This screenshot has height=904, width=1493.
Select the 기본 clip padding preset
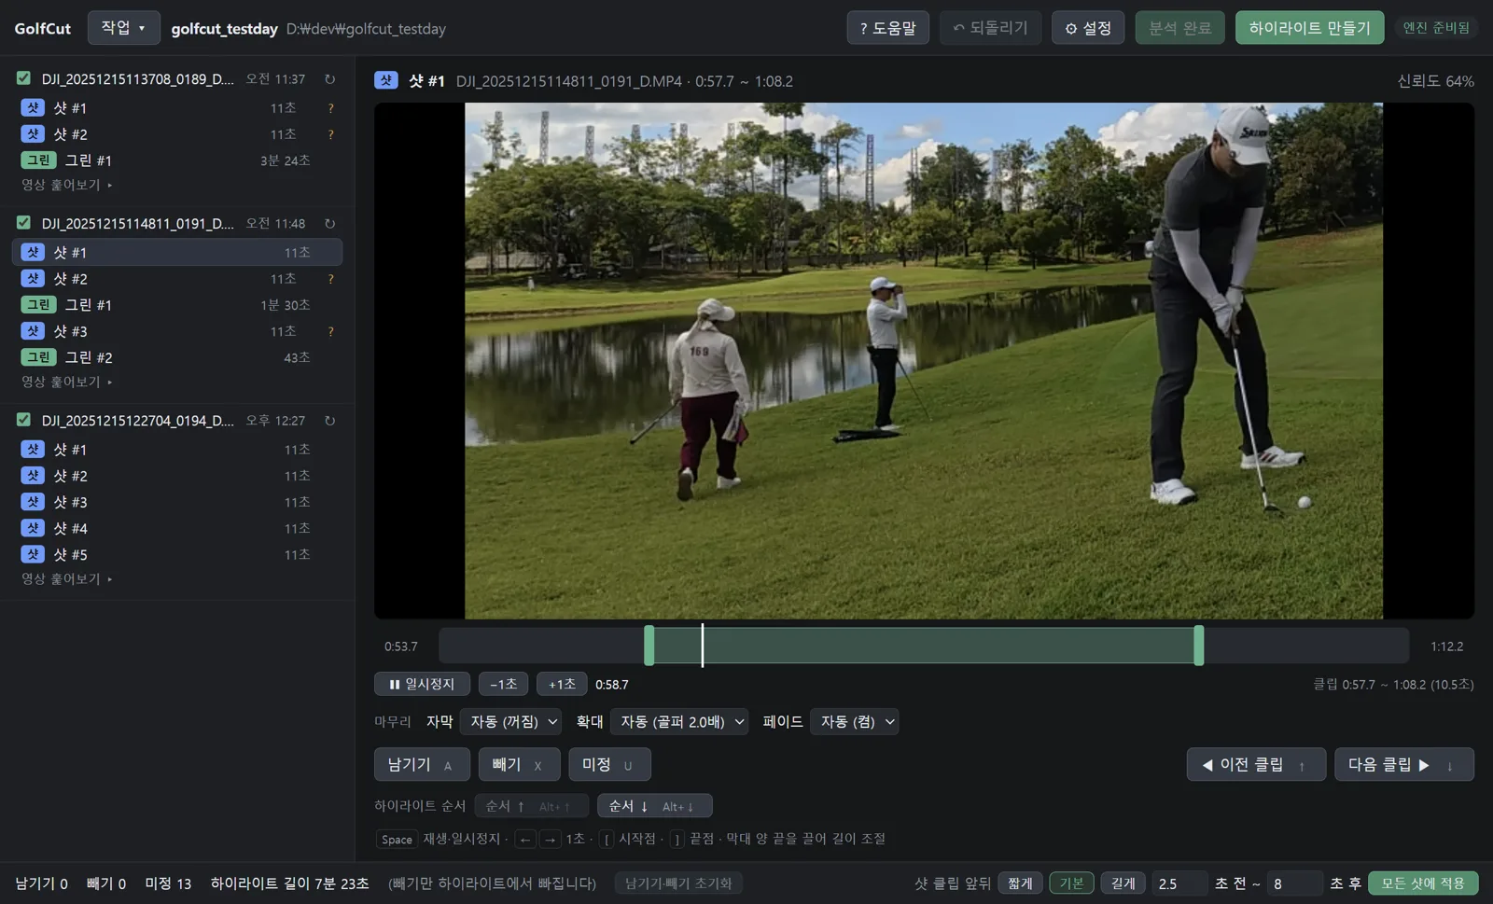(x=1071, y=883)
